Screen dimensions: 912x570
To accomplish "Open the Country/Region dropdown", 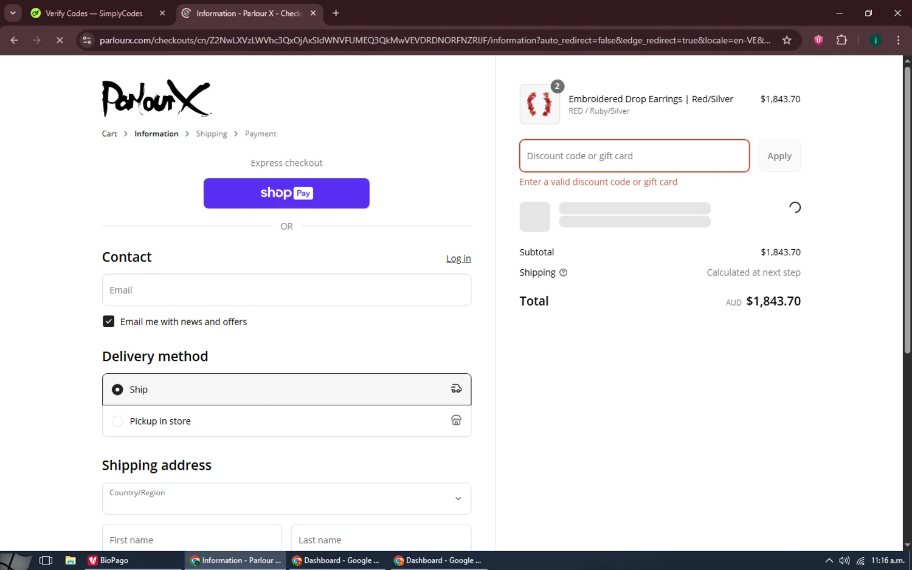I will pyautogui.click(x=286, y=499).
